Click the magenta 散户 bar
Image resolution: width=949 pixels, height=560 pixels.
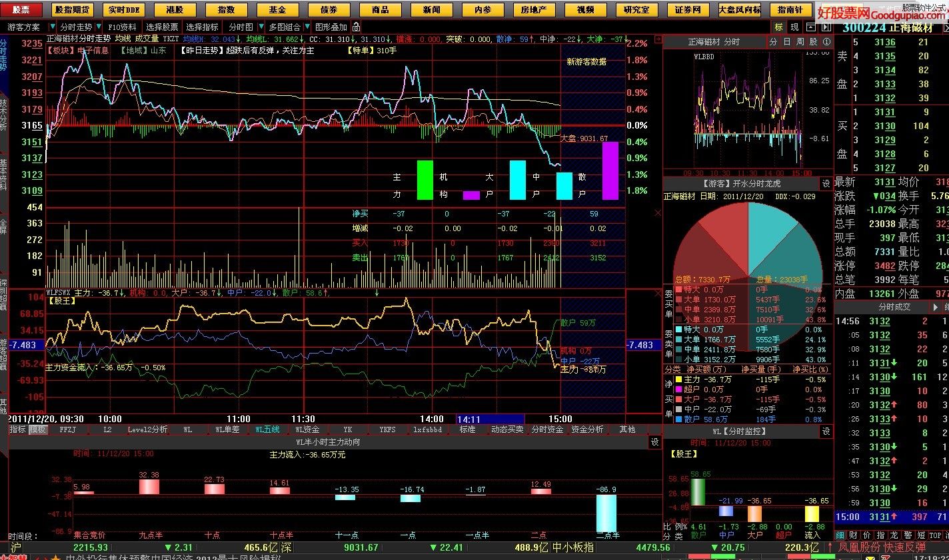click(x=610, y=170)
